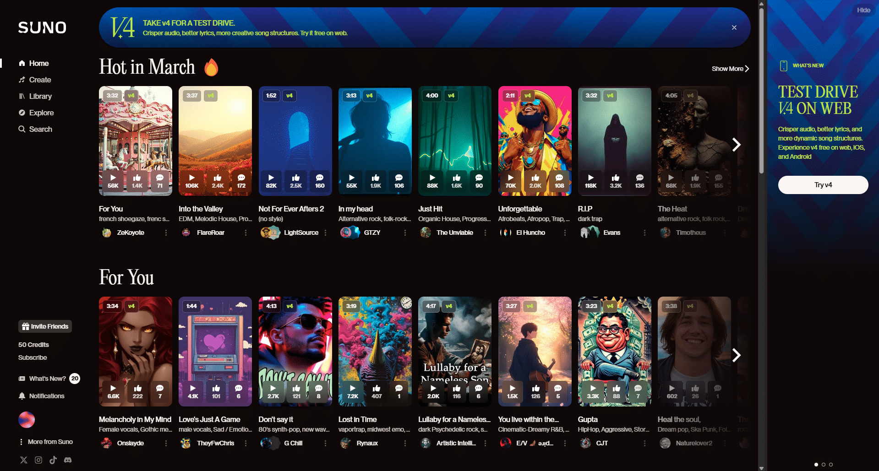The image size is (879, 471).
Task: Play the Gupta song
Action: (593, 392)
